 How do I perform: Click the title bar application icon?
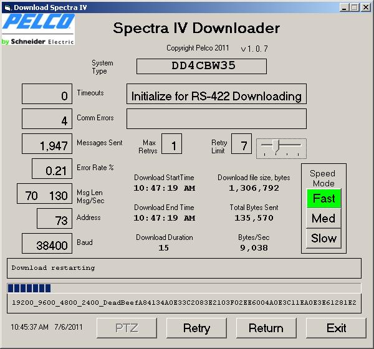coord(7,7)
